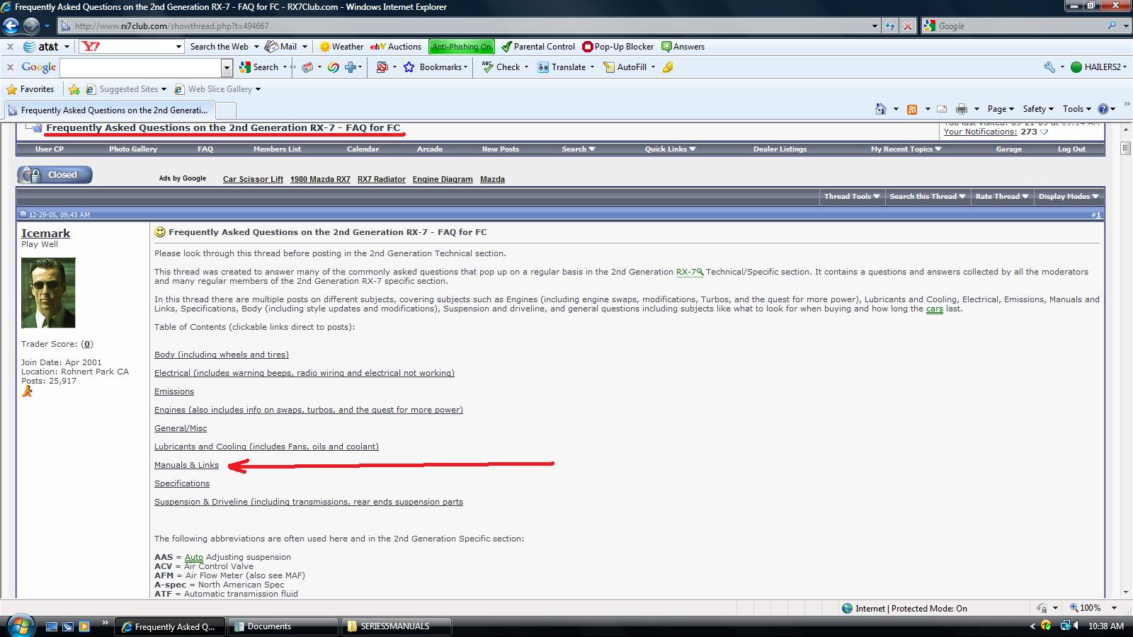Expand the Thread Tools dropdown
The width and height of the screenshot is (1133, 637).
point(852,197)
